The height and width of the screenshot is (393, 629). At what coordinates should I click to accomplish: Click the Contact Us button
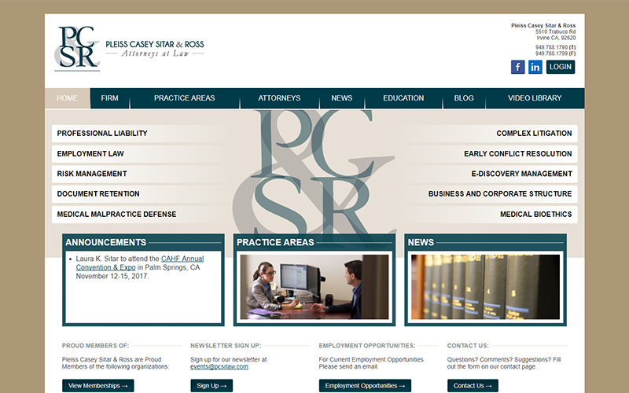(473, 386)
